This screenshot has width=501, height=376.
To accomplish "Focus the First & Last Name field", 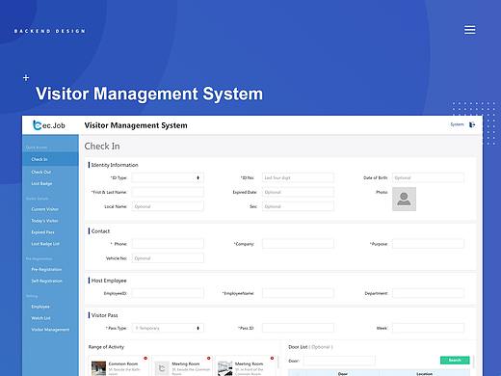I will (x=168, y=192).
